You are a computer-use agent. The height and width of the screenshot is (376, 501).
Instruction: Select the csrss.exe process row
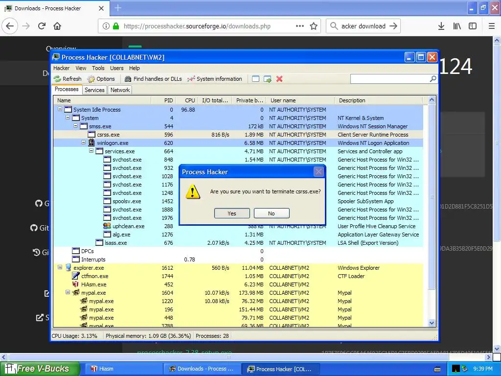click(238, 135)
